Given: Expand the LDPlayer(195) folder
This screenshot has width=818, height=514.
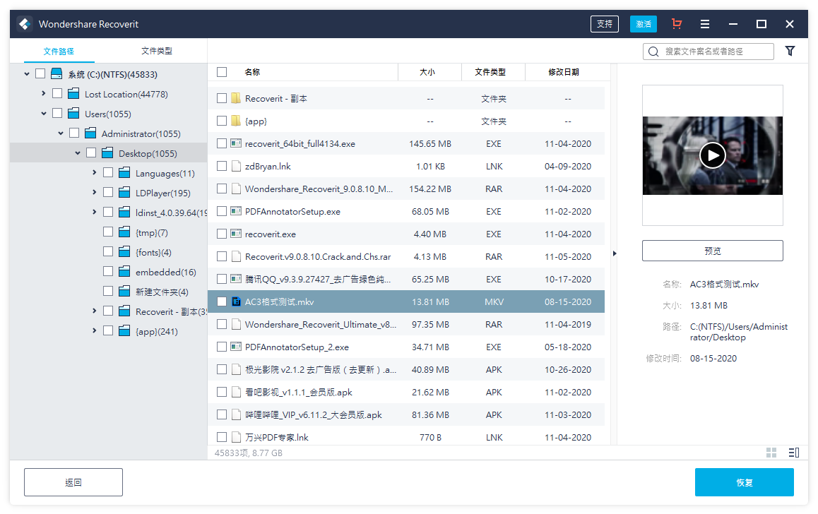Looking at the screenshot, I should pyautogui.click(x=95, y=192).
